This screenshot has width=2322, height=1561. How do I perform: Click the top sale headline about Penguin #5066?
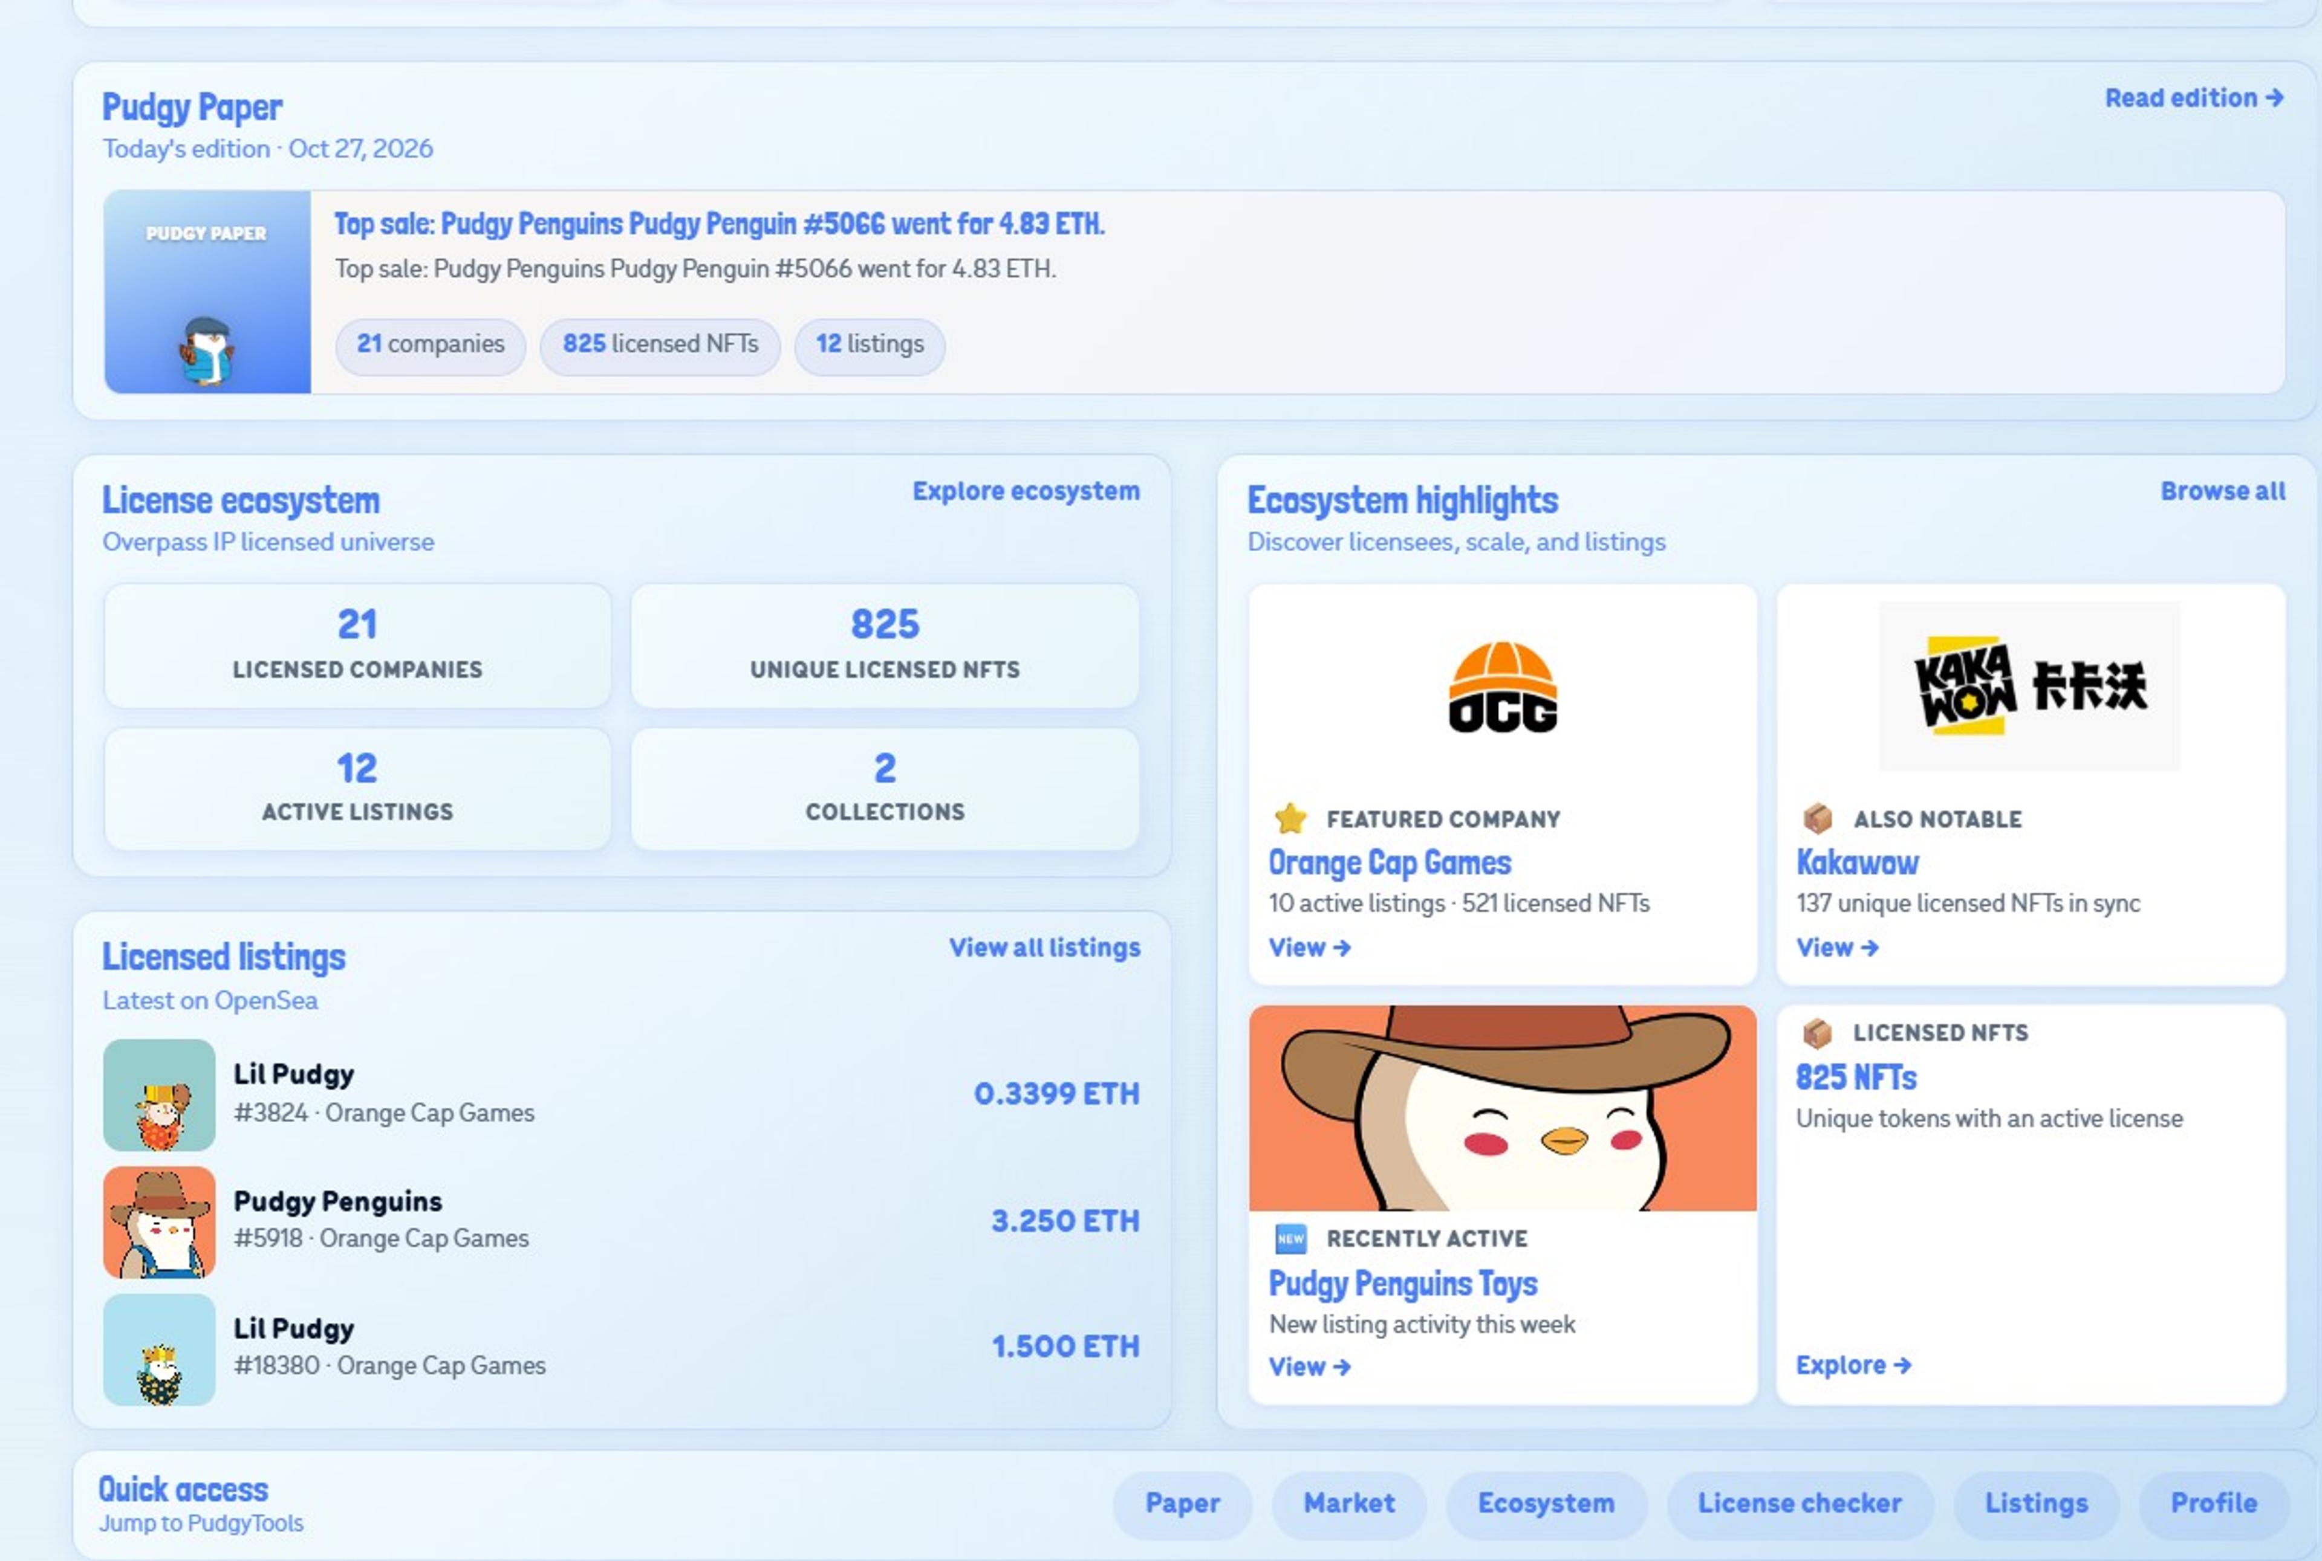pos(719,224)
